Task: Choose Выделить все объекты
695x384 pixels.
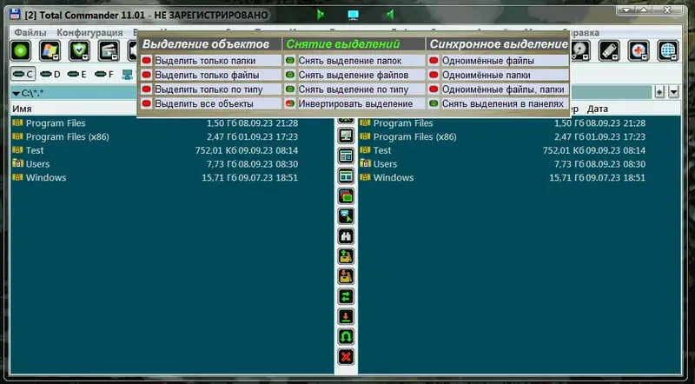Action: [x=211, y=103]
